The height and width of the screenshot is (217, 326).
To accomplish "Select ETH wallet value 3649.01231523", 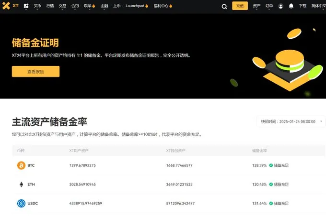I will [x=179, y=184].
